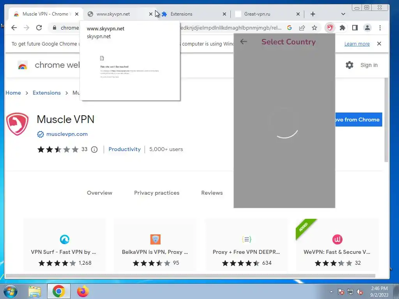
Task: Open the Productivity category link
Action: 124,149
